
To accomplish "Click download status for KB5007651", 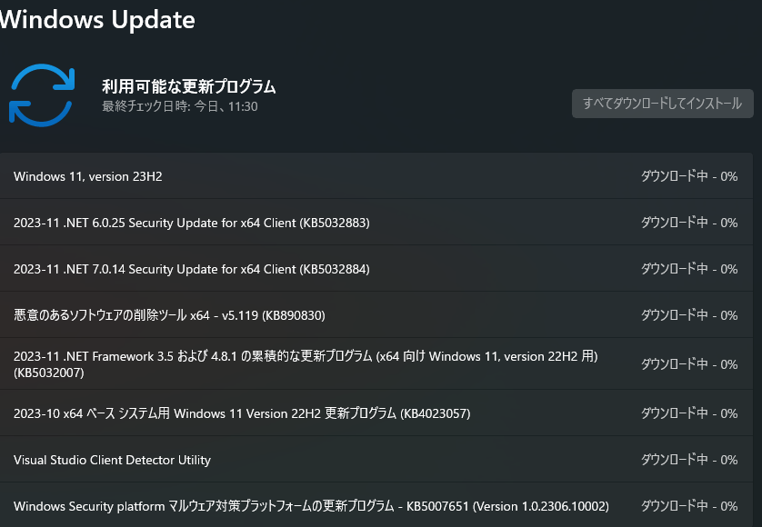I will pyautogui.click(x=689, y=505).
